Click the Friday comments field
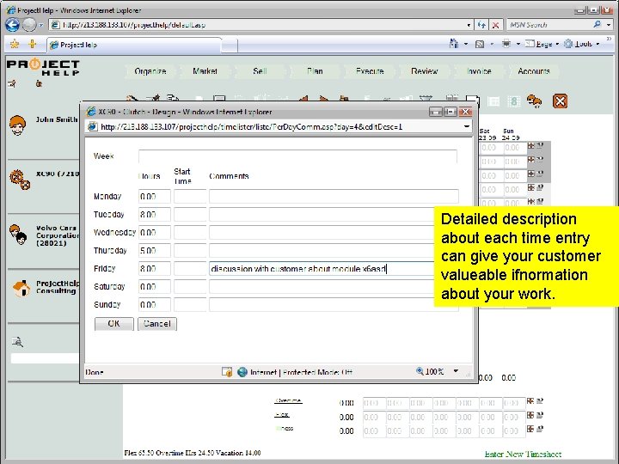Viewport: 619px width, 464px height. point(322,269)
